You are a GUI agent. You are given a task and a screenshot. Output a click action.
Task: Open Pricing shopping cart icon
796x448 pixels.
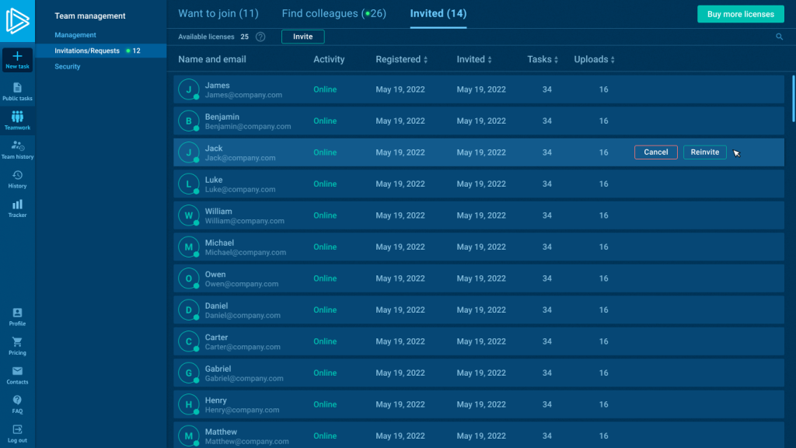pyautogui.click(x=17, y=342)
